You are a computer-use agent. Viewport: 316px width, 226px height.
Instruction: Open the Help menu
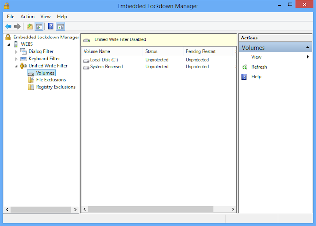pyautogui.click(x=62, y=16)
